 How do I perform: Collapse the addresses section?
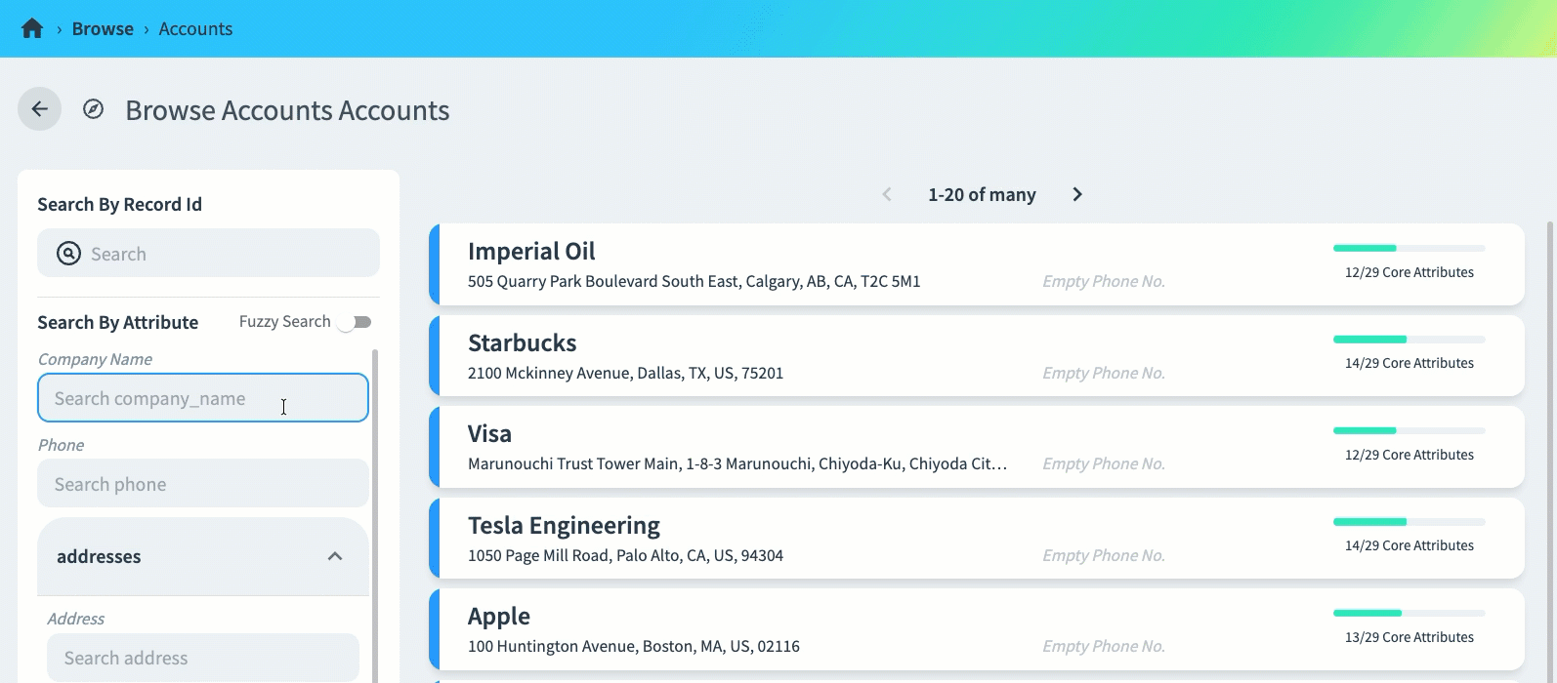335,556
